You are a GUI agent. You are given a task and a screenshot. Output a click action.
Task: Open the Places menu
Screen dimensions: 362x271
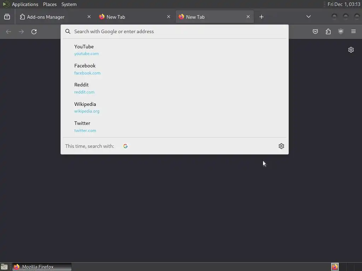click(x=50, y=4)
